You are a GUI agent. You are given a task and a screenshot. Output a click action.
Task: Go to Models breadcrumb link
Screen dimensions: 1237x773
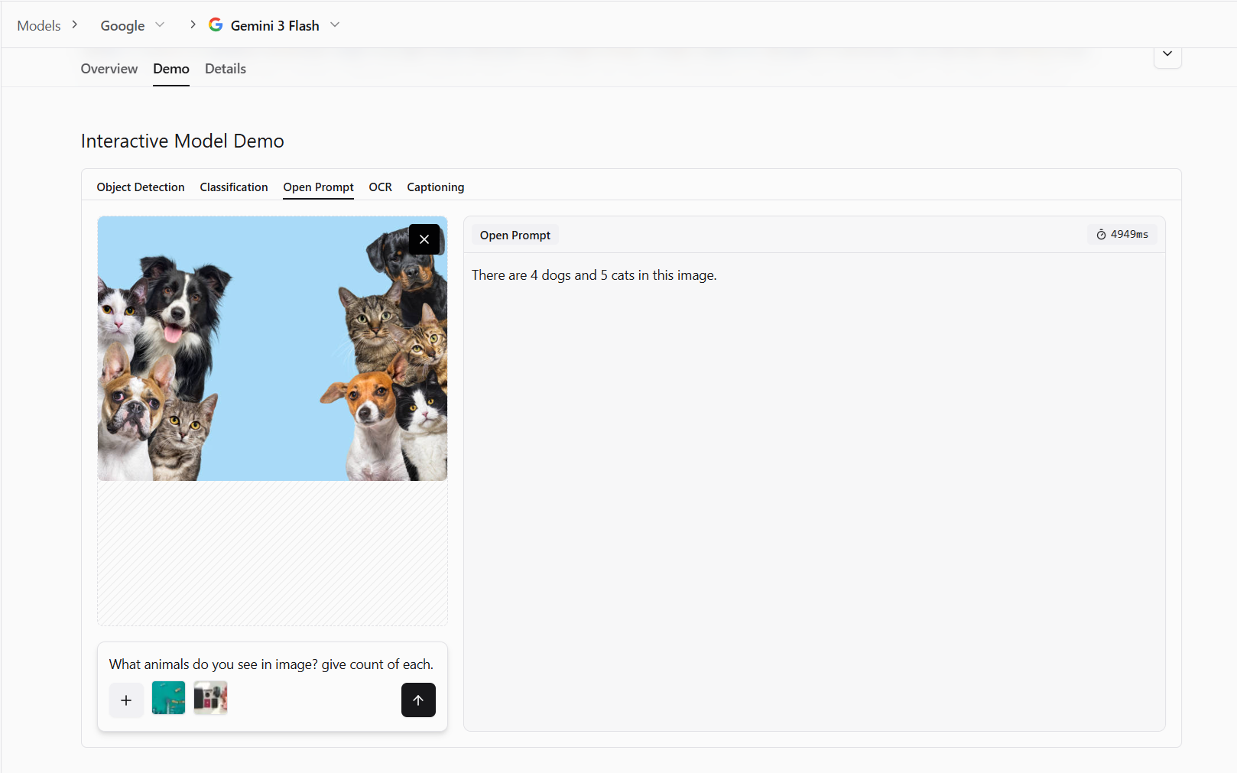(39, 26)
